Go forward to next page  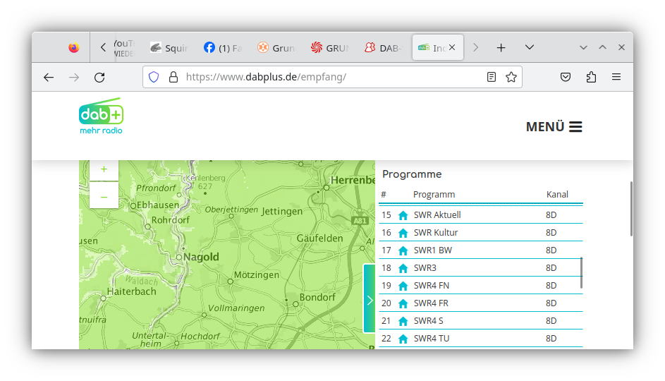point(74,77)
